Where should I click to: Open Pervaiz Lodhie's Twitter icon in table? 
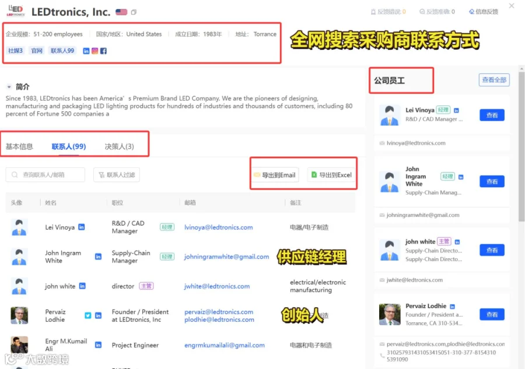[87, 315]
